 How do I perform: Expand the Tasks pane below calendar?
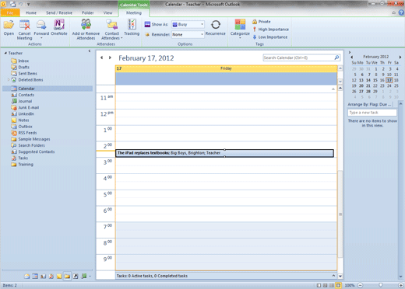tap(333, 276)
